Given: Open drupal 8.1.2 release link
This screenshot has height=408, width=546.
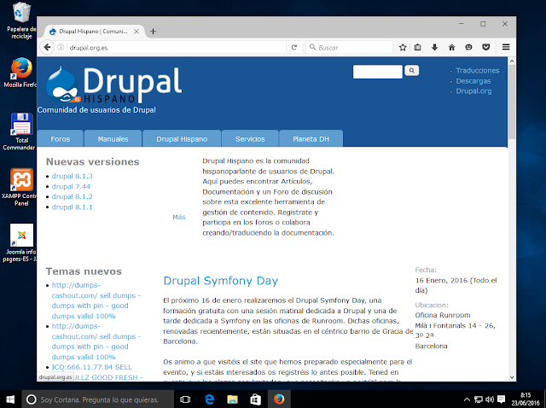Looking at the screenshot, I should point(72,196).
